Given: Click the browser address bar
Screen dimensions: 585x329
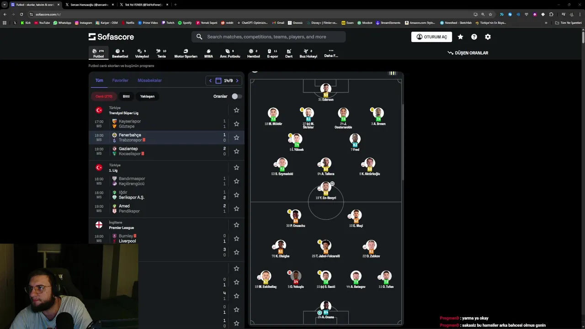Looking at the screenshot, I should click(x=251, y=14).
